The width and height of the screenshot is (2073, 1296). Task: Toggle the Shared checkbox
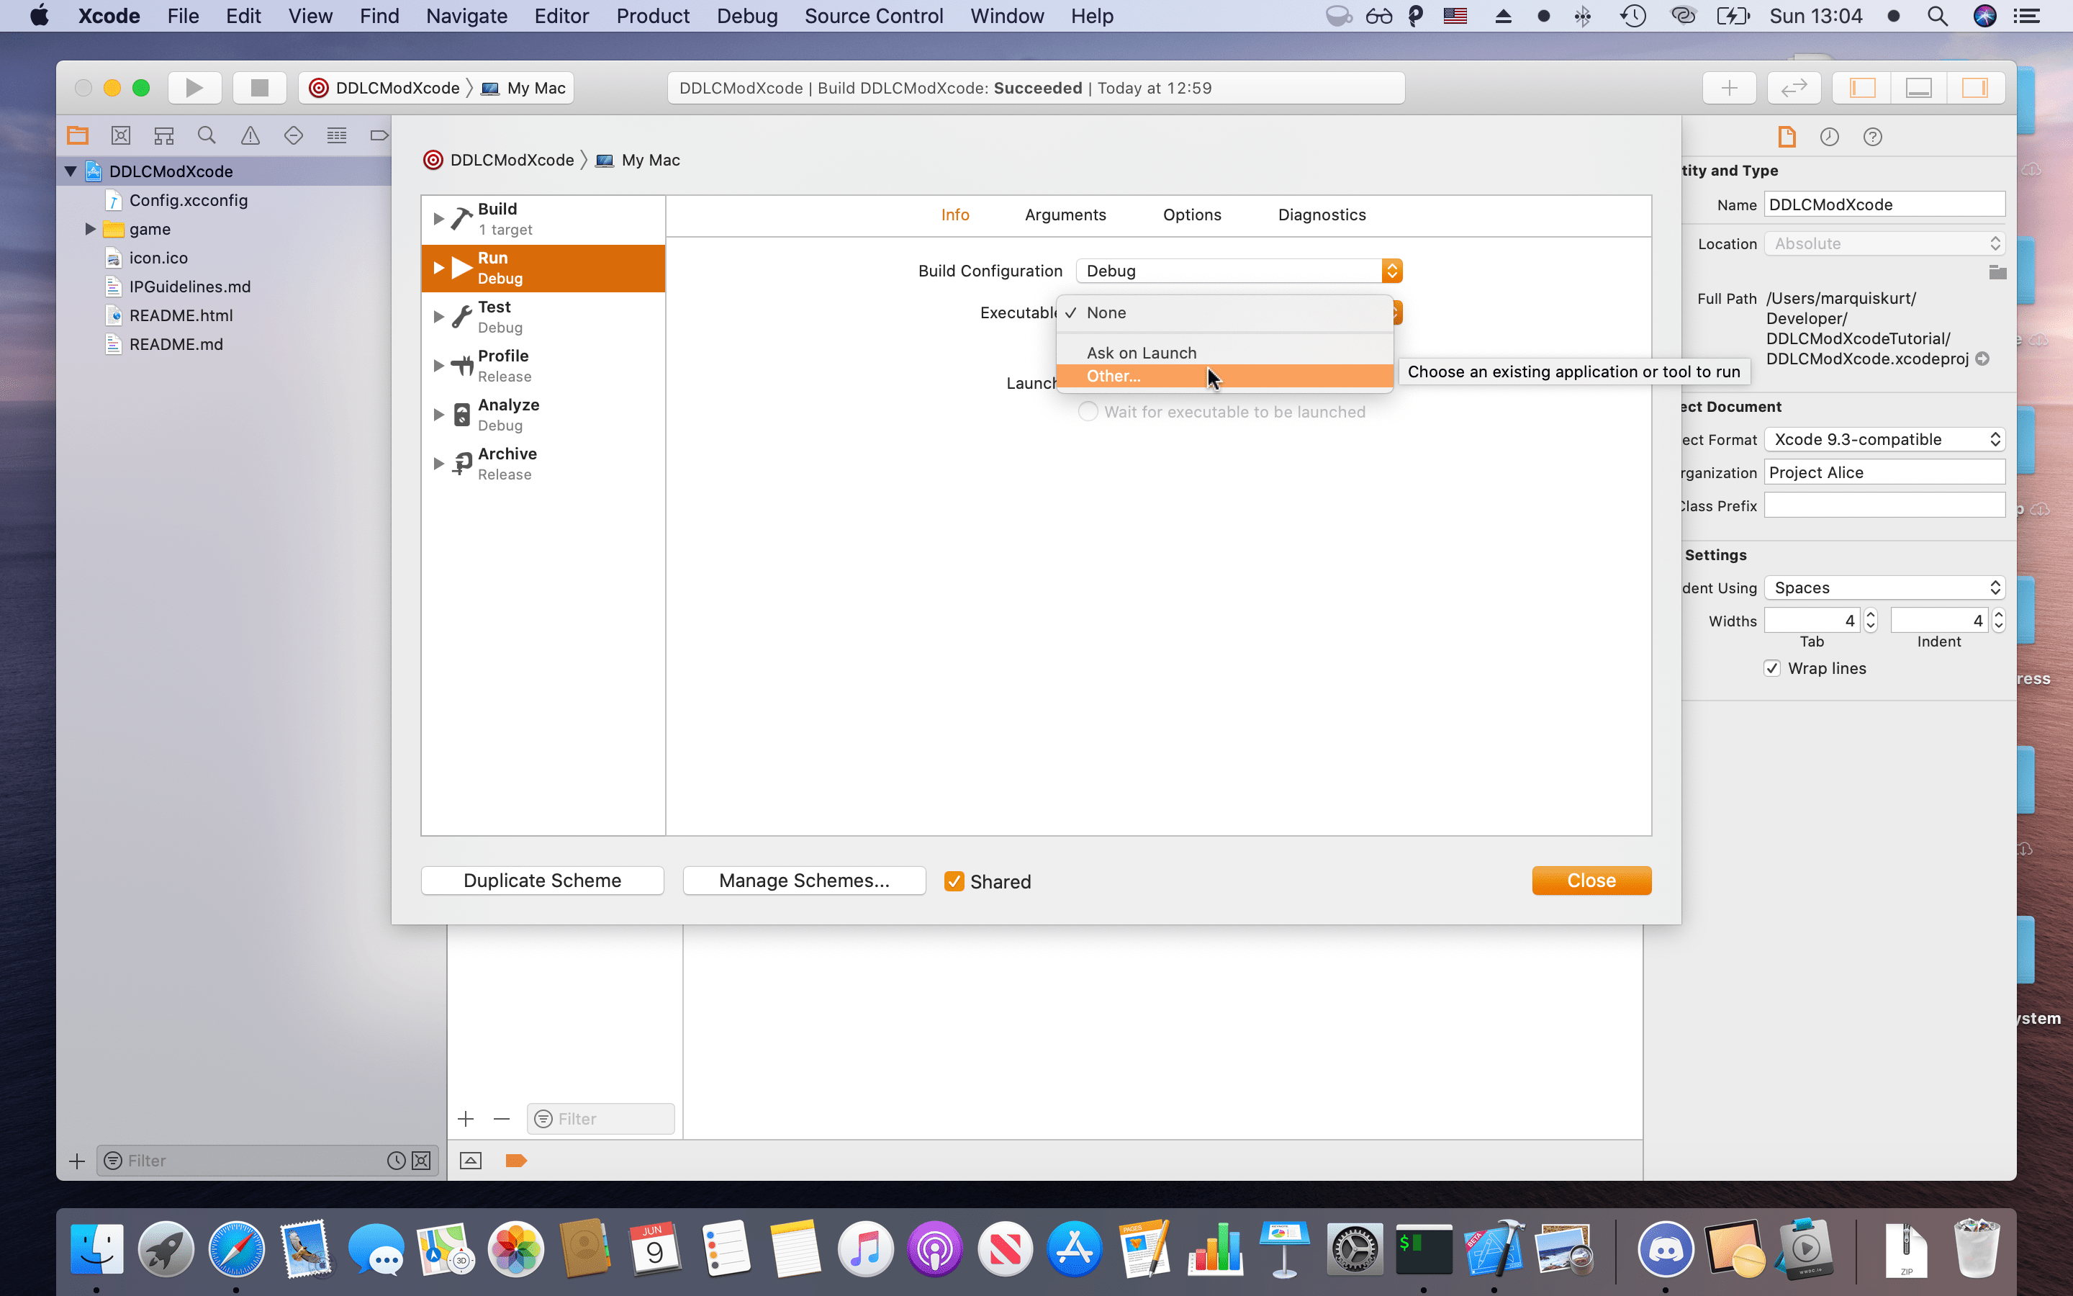click(x=954, y=881)
